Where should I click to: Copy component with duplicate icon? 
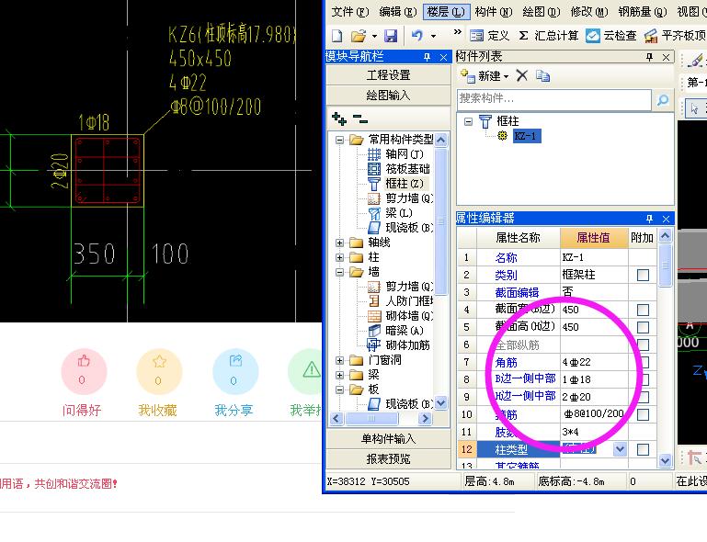542,75
